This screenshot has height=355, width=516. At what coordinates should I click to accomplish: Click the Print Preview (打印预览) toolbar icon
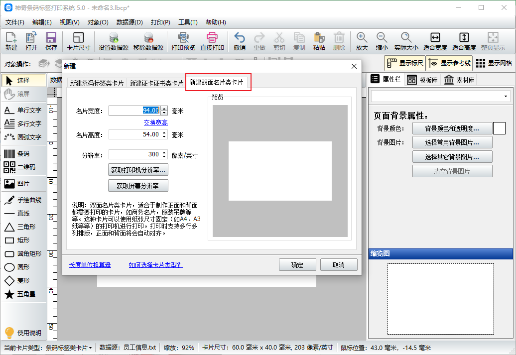click(x=183, y=41)
